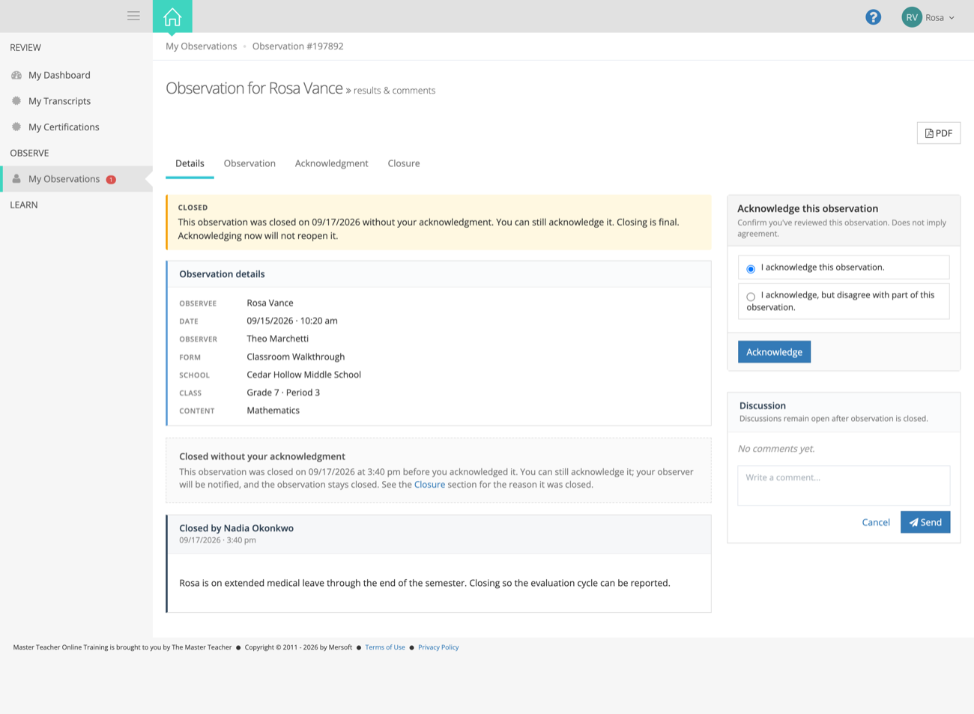Viewport: 974px width, 714px height.
Task: Export observation as PDF
Action: click(x=939, y=133)
